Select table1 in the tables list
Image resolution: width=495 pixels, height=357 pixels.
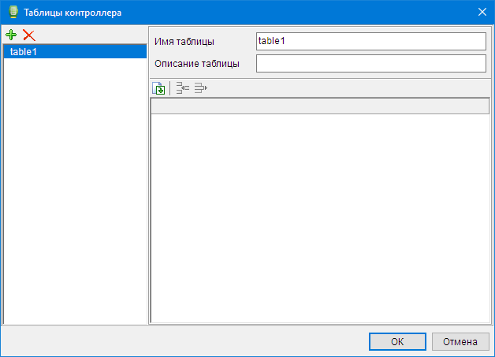pos(75,51)
